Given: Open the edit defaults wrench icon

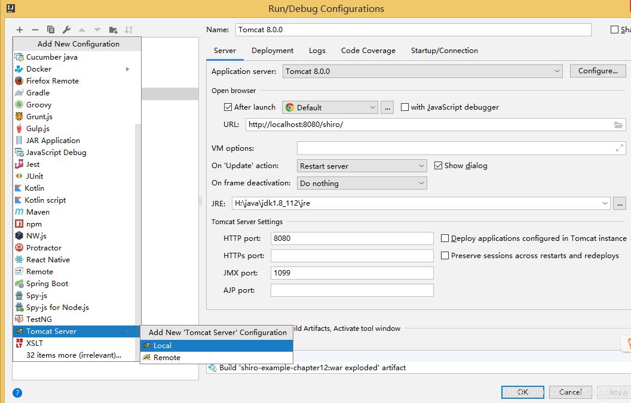Looking at the screenshot, I should click(x=66, y=30).
